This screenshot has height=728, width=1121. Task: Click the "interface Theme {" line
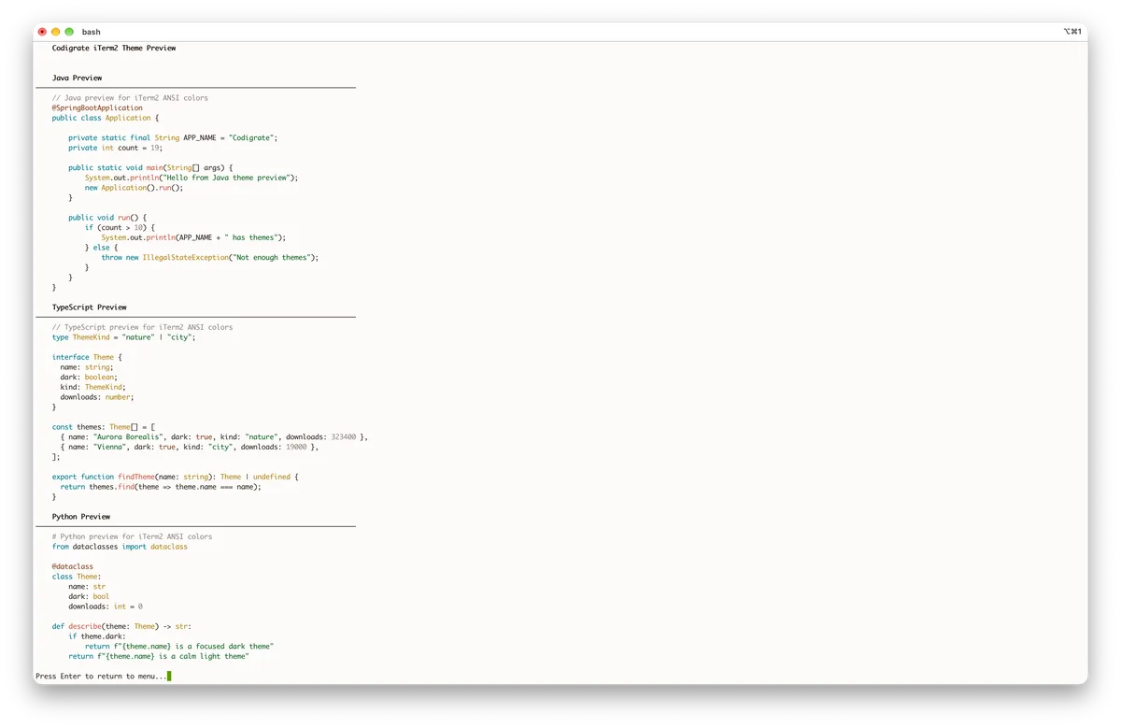pyautogui.click(x=87, y=357)
